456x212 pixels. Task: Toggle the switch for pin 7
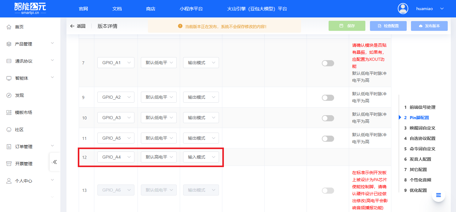point(328,63)
